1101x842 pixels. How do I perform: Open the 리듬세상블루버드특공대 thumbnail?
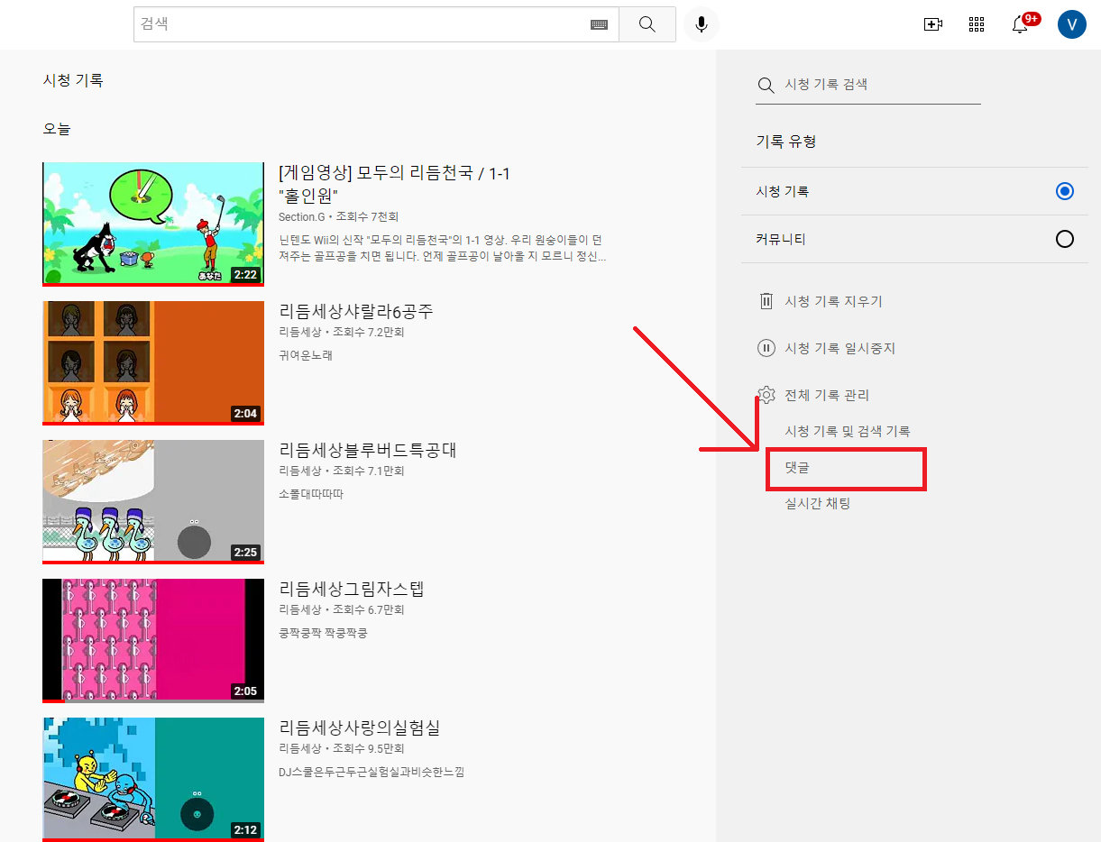click(x=153, y=501)
